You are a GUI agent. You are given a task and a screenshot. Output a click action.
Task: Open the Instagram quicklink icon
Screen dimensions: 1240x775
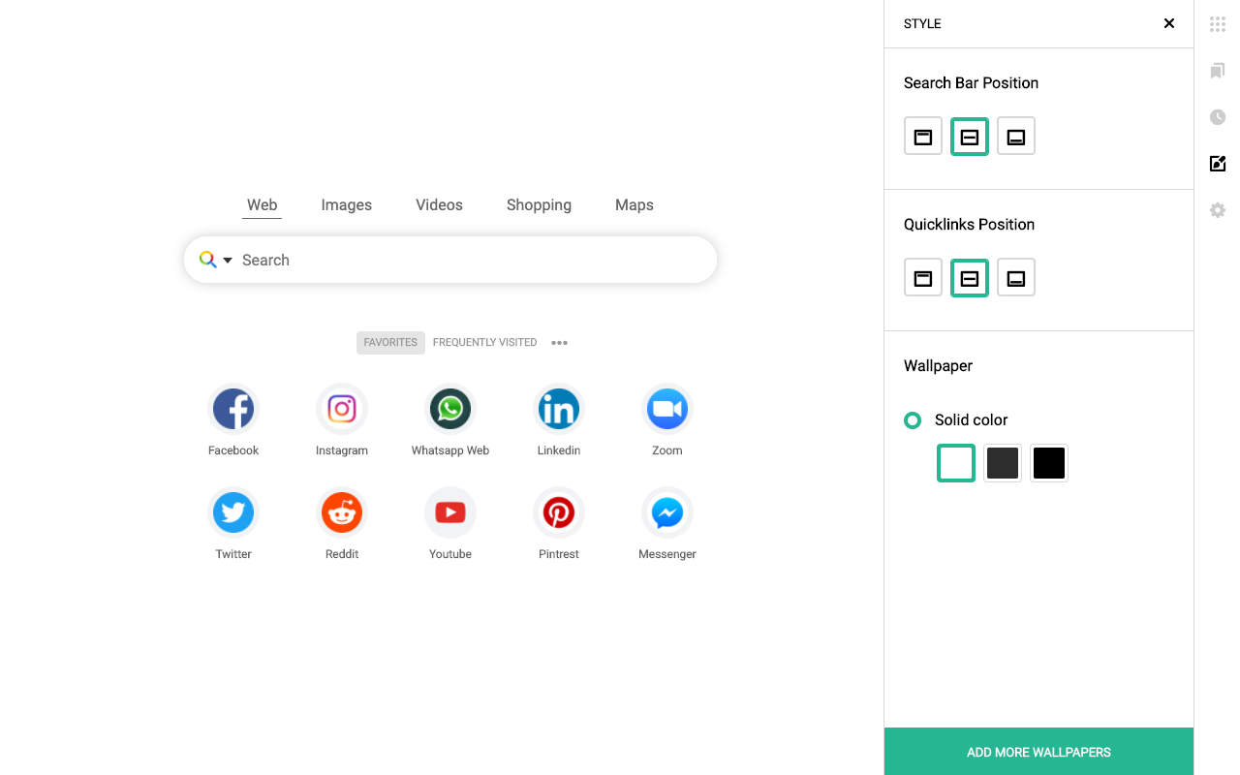pyautogui.click(x=342, y=409)
